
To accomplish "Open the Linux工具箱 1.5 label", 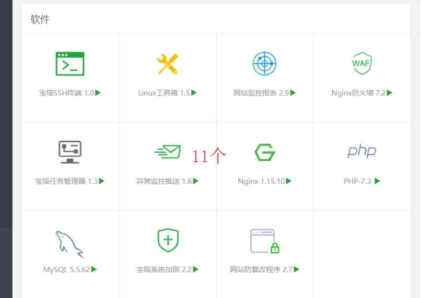I will click(164, 93).
